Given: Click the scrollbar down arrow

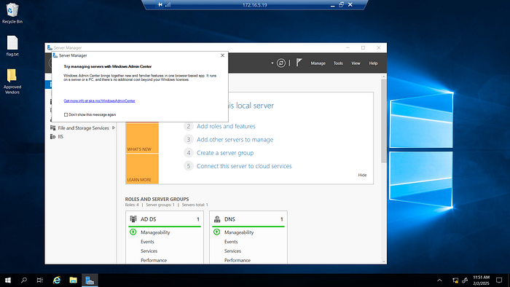Looking at the screenshot, I should pyautogui.click(x=384, y=262).
